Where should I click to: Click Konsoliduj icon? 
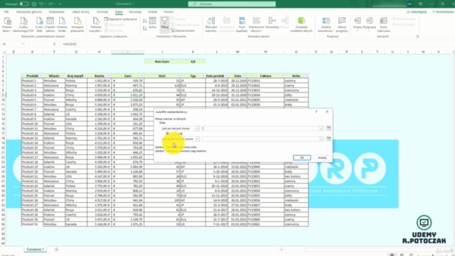(x=272, y=23)
